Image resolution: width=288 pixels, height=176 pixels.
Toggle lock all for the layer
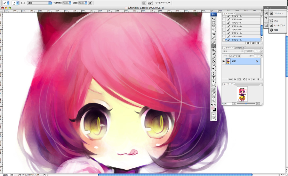[239, 56]
